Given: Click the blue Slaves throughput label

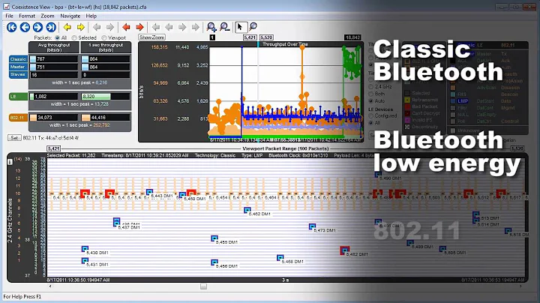Looking at the screenshot, I should 18,74.
